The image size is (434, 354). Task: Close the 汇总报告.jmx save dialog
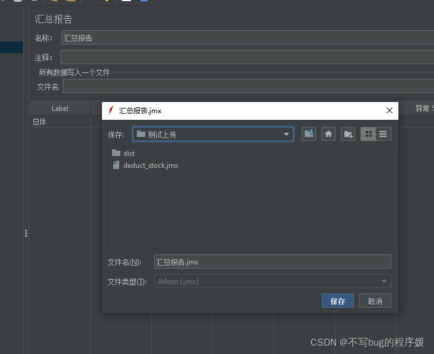click(389, 110)
